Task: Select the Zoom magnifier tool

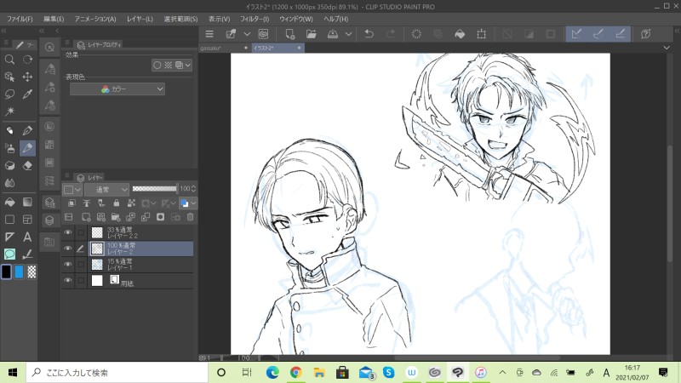Action: [x=9, y=60]
